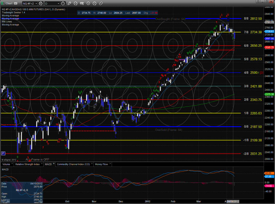The width and height of the screenshot is (275, 204).
Task: Open the D interval dropdown
Action: tap(58, 3)
